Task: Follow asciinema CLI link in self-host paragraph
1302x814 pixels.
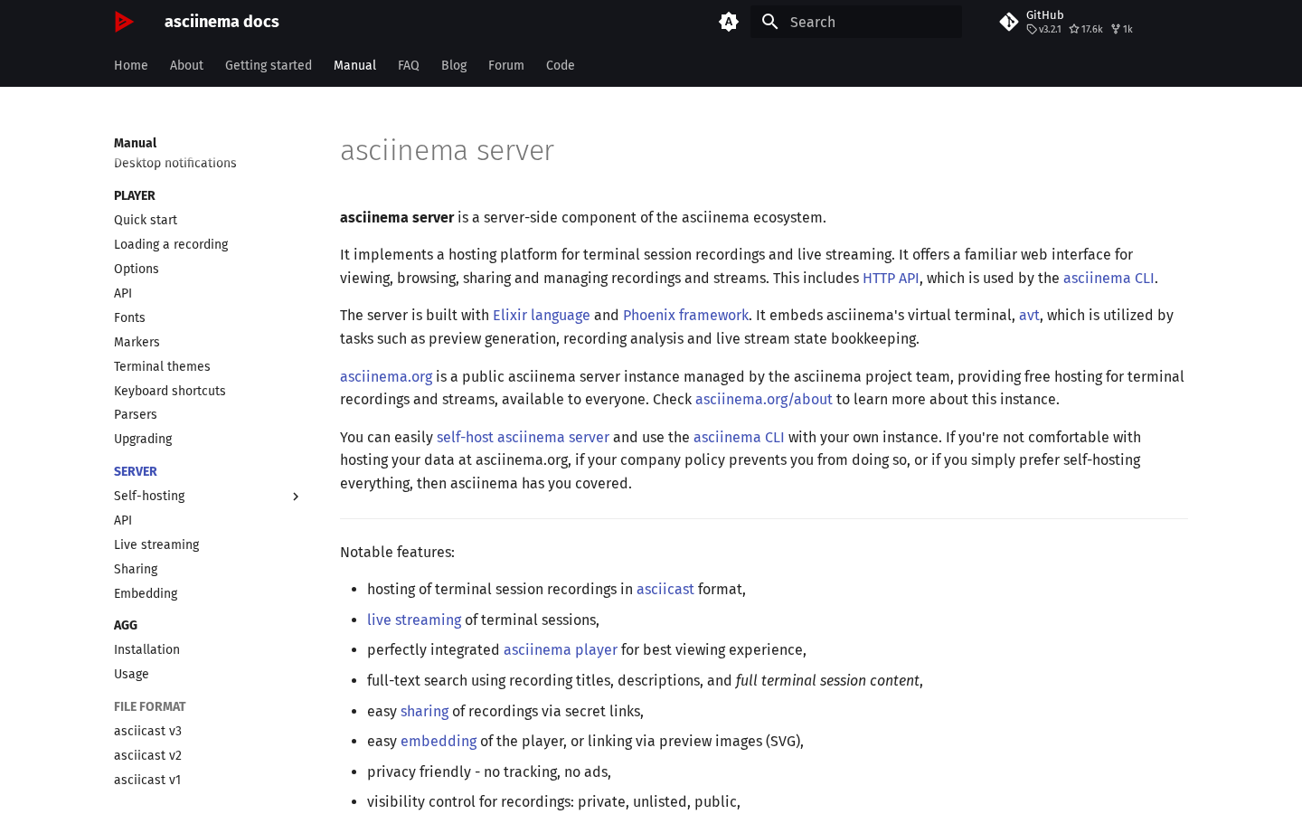Action: pyautogui.click(x=739, y=437)
